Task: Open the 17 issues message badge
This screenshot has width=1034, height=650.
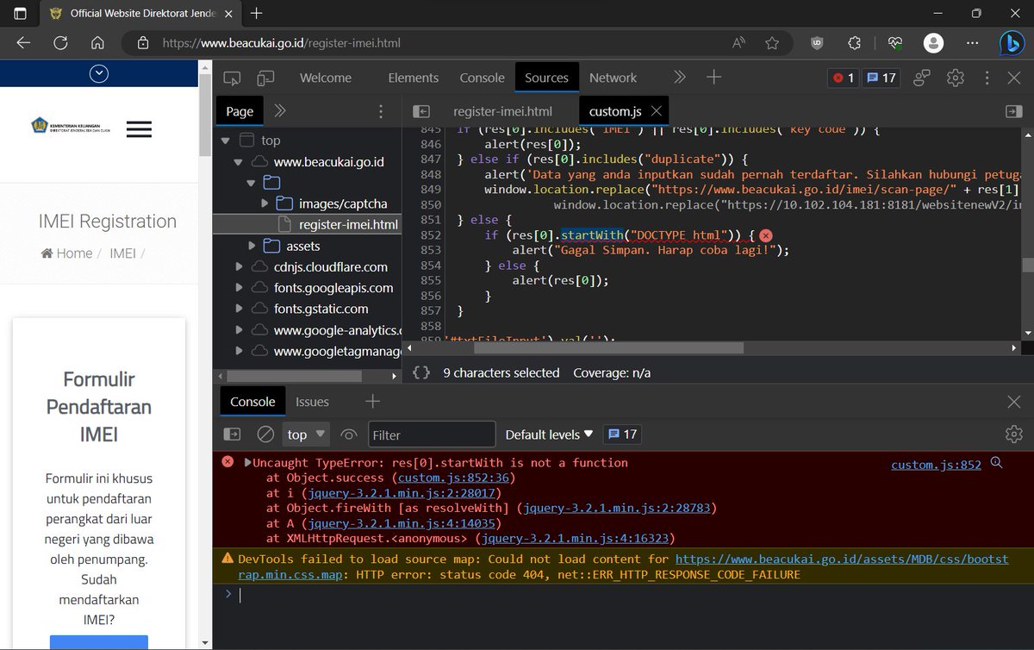Action: [x=881, y=78]
